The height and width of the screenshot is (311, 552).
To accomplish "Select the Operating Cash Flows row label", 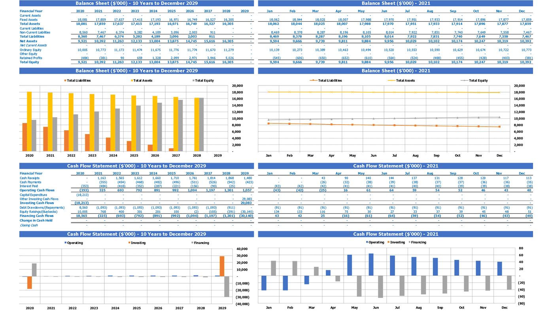I will pos(36,190).
